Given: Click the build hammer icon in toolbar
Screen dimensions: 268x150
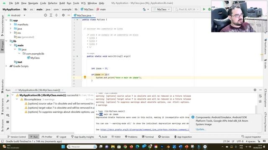Looking at the screenshot, I should click(x=144, y=10).
